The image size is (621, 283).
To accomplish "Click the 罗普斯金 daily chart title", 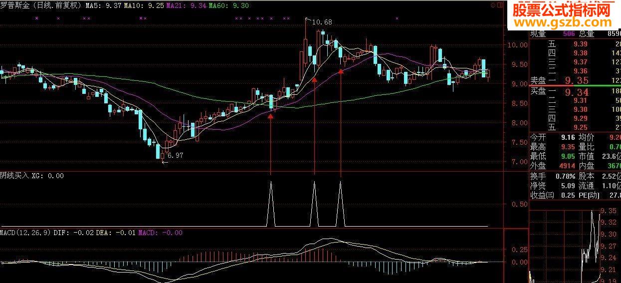I will 41,5.
